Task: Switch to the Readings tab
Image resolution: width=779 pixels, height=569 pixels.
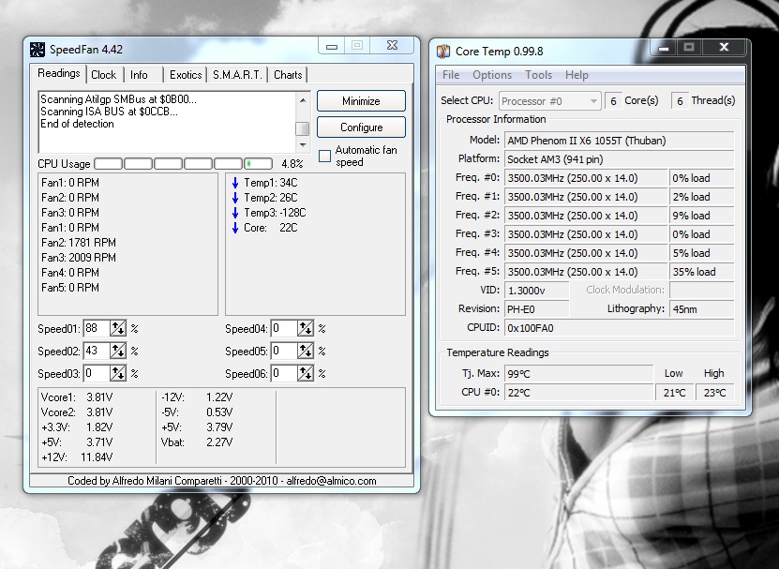Action: click(x=59, y=73)
